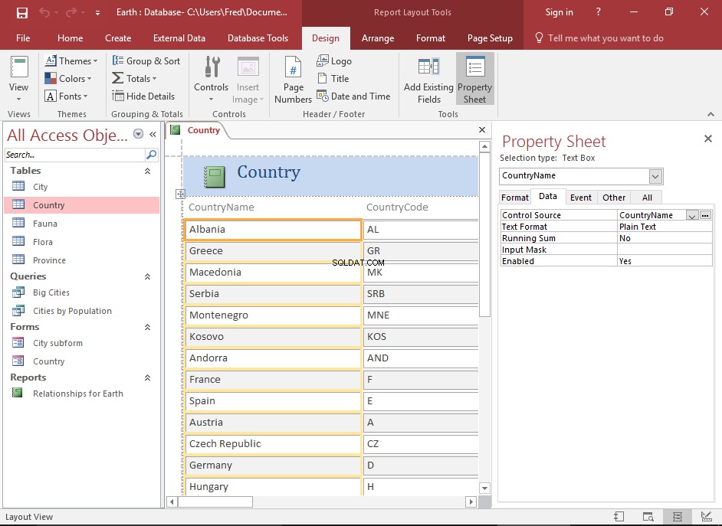Switch to Property Sheet Format tab
Viewport: 722px width, 526px height.
[515, 198]
